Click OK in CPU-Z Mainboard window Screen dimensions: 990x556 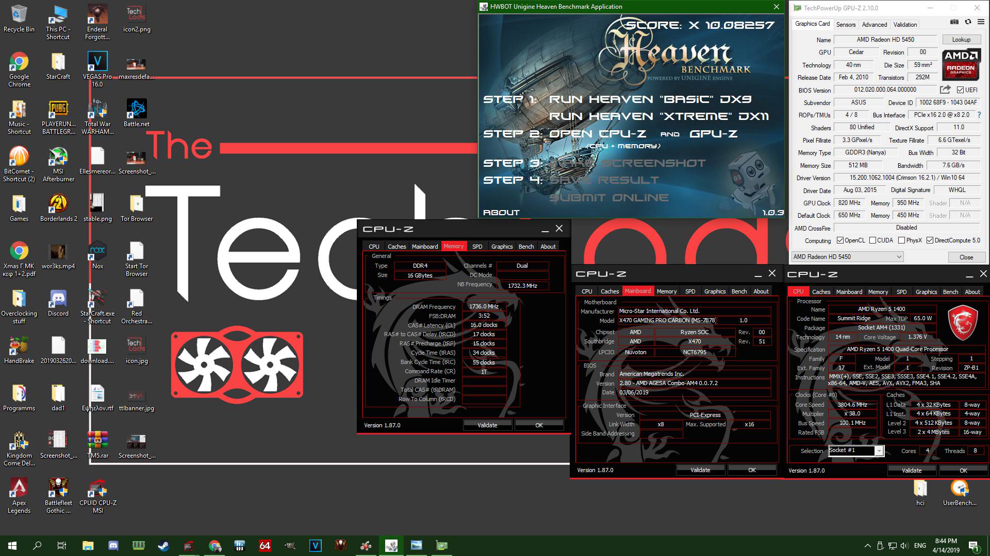[x=752, y=470]
